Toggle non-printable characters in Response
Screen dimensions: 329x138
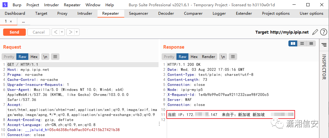coord(223,57)
